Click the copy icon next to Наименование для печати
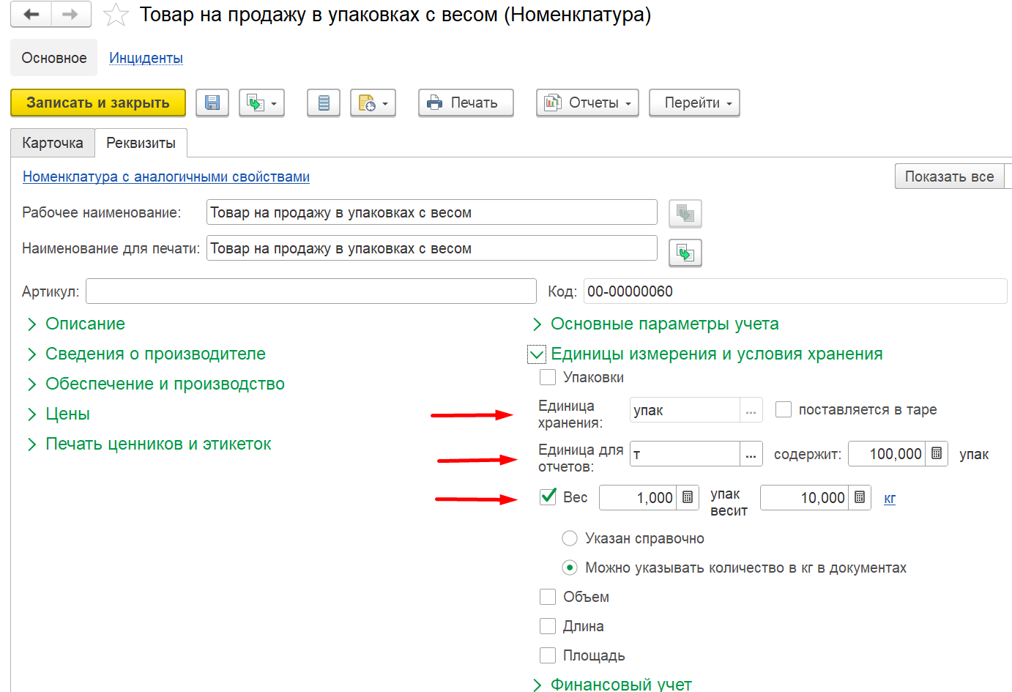Image resolution: width=1012 pixels, height=692 pixels. pos(685,253)
